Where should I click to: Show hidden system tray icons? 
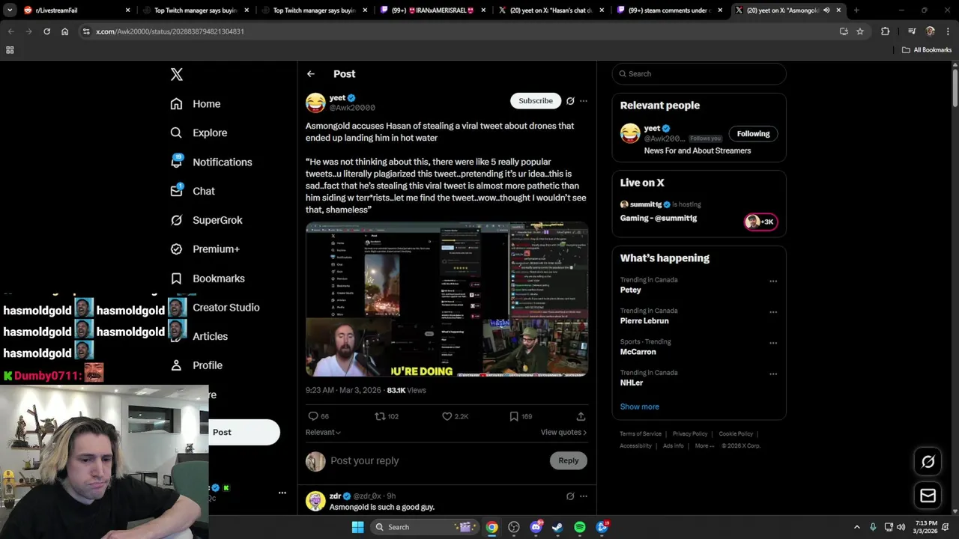coord(857,527)
